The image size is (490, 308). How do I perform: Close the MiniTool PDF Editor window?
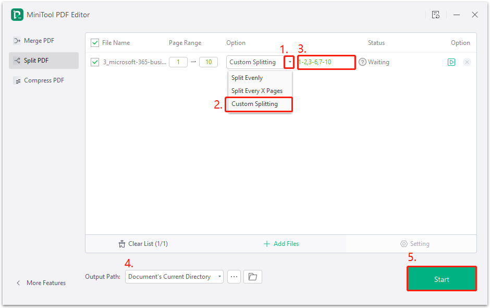pyautogui.click(x=475, y=15)
